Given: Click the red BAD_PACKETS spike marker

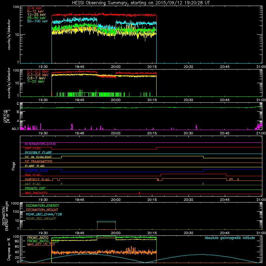Looking at the screenshot, I should (139, 193).
